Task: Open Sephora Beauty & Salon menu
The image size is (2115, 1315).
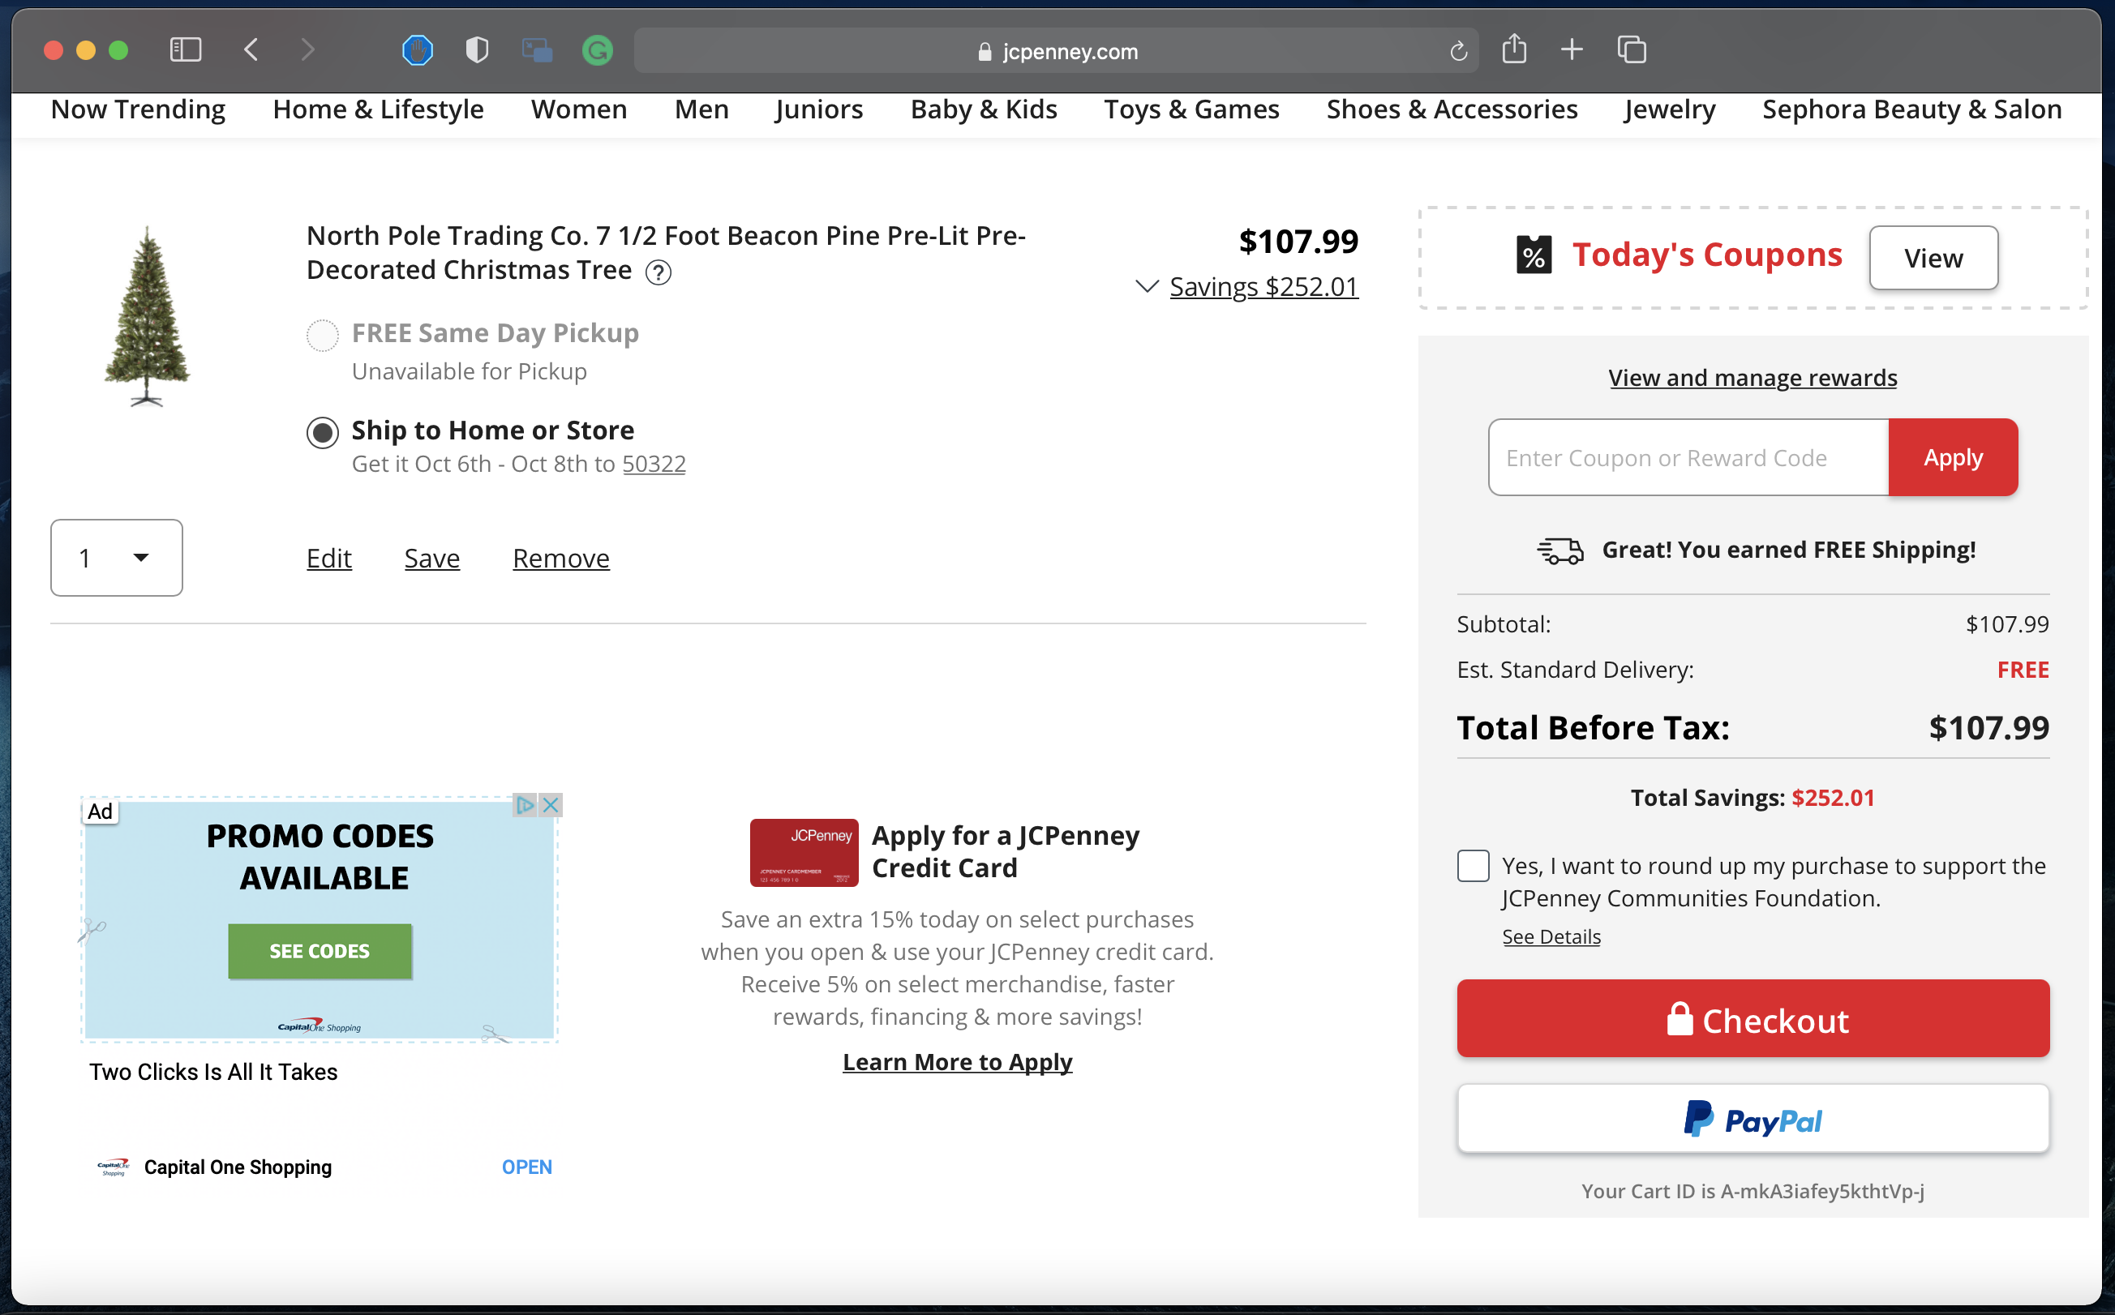Action: [1912, 109]
